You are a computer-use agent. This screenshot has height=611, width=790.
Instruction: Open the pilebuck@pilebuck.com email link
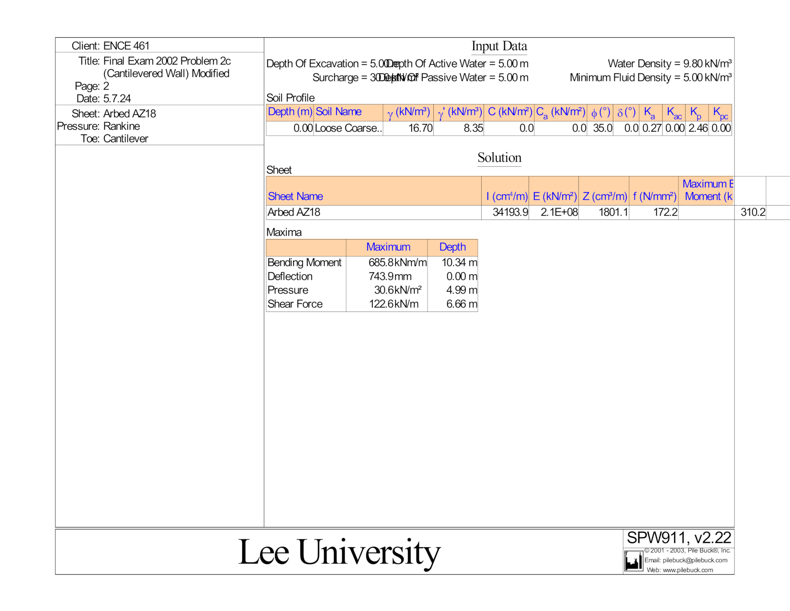tap(693, 560)
